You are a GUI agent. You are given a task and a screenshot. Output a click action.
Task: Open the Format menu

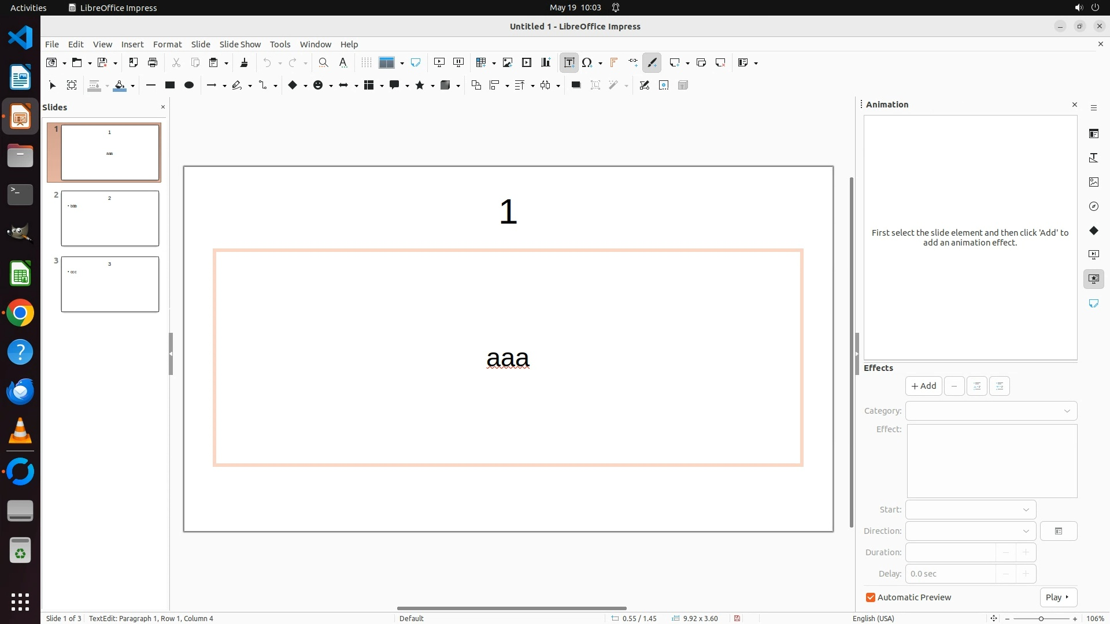[167, 44]
